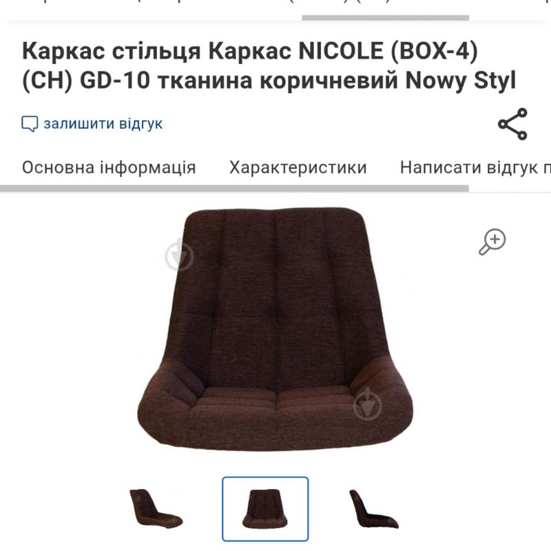Click the word NICOLE in the product title

341,51
